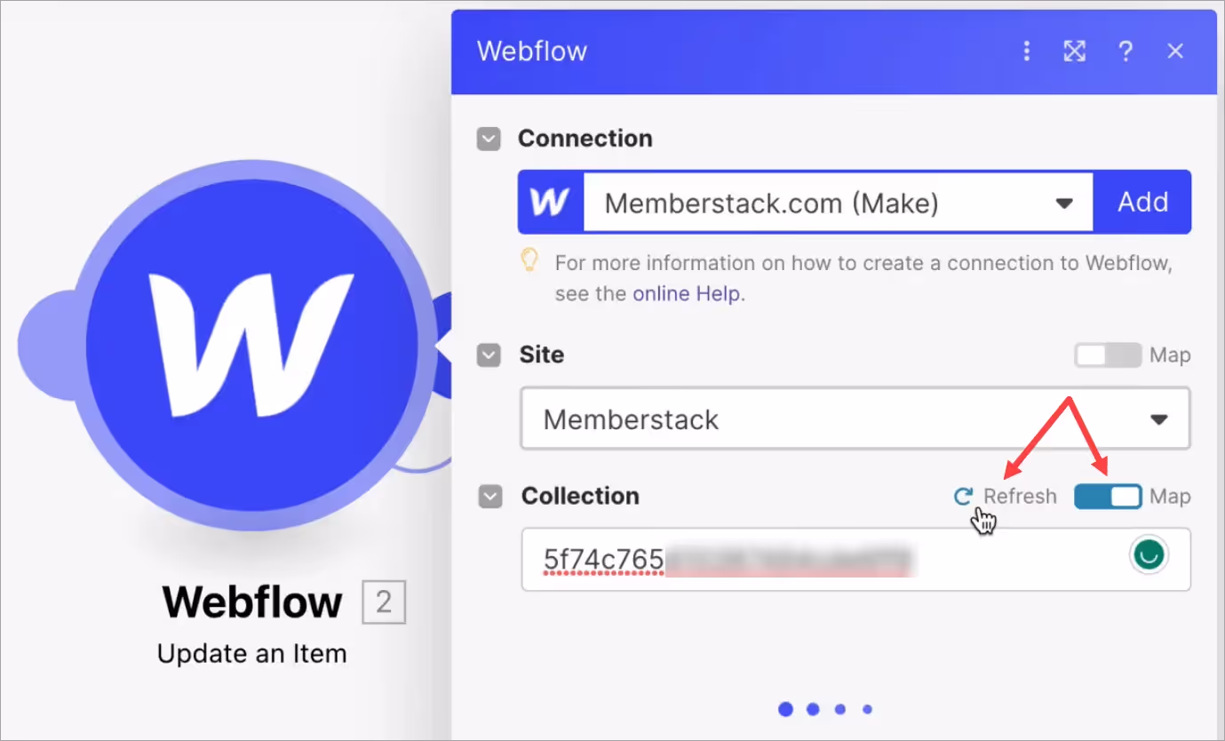The height and width of the screenshot is (741, 1225).
Task: Click the Refresh icon beside Collection
Action: tap(962, 497)
